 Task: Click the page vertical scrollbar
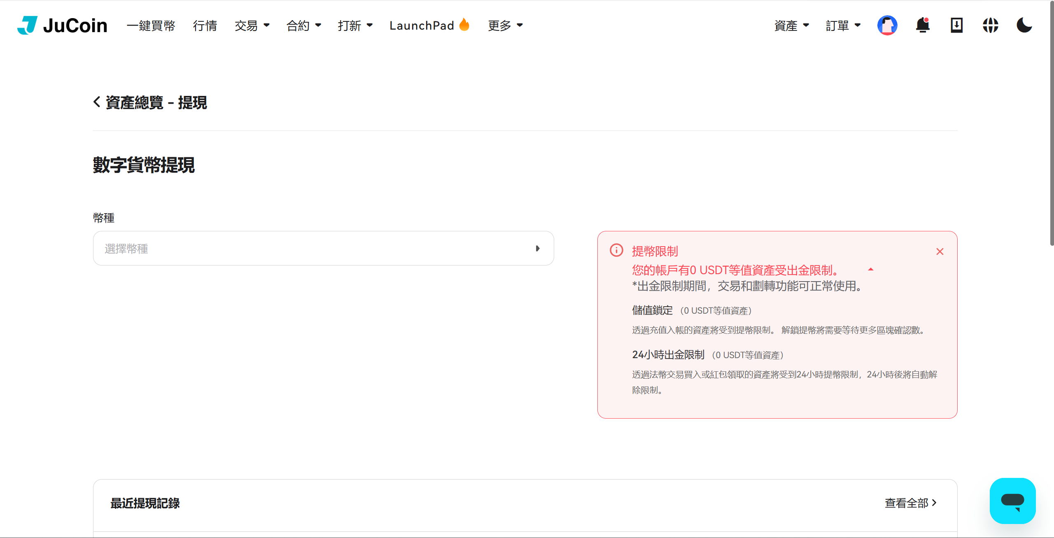coord(1051,123)
